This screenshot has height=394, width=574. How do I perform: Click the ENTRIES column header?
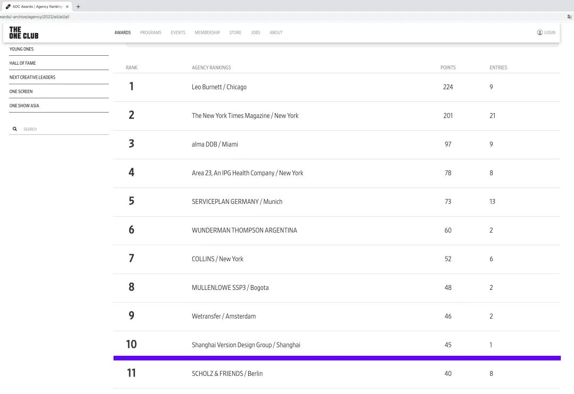point(498,67)
